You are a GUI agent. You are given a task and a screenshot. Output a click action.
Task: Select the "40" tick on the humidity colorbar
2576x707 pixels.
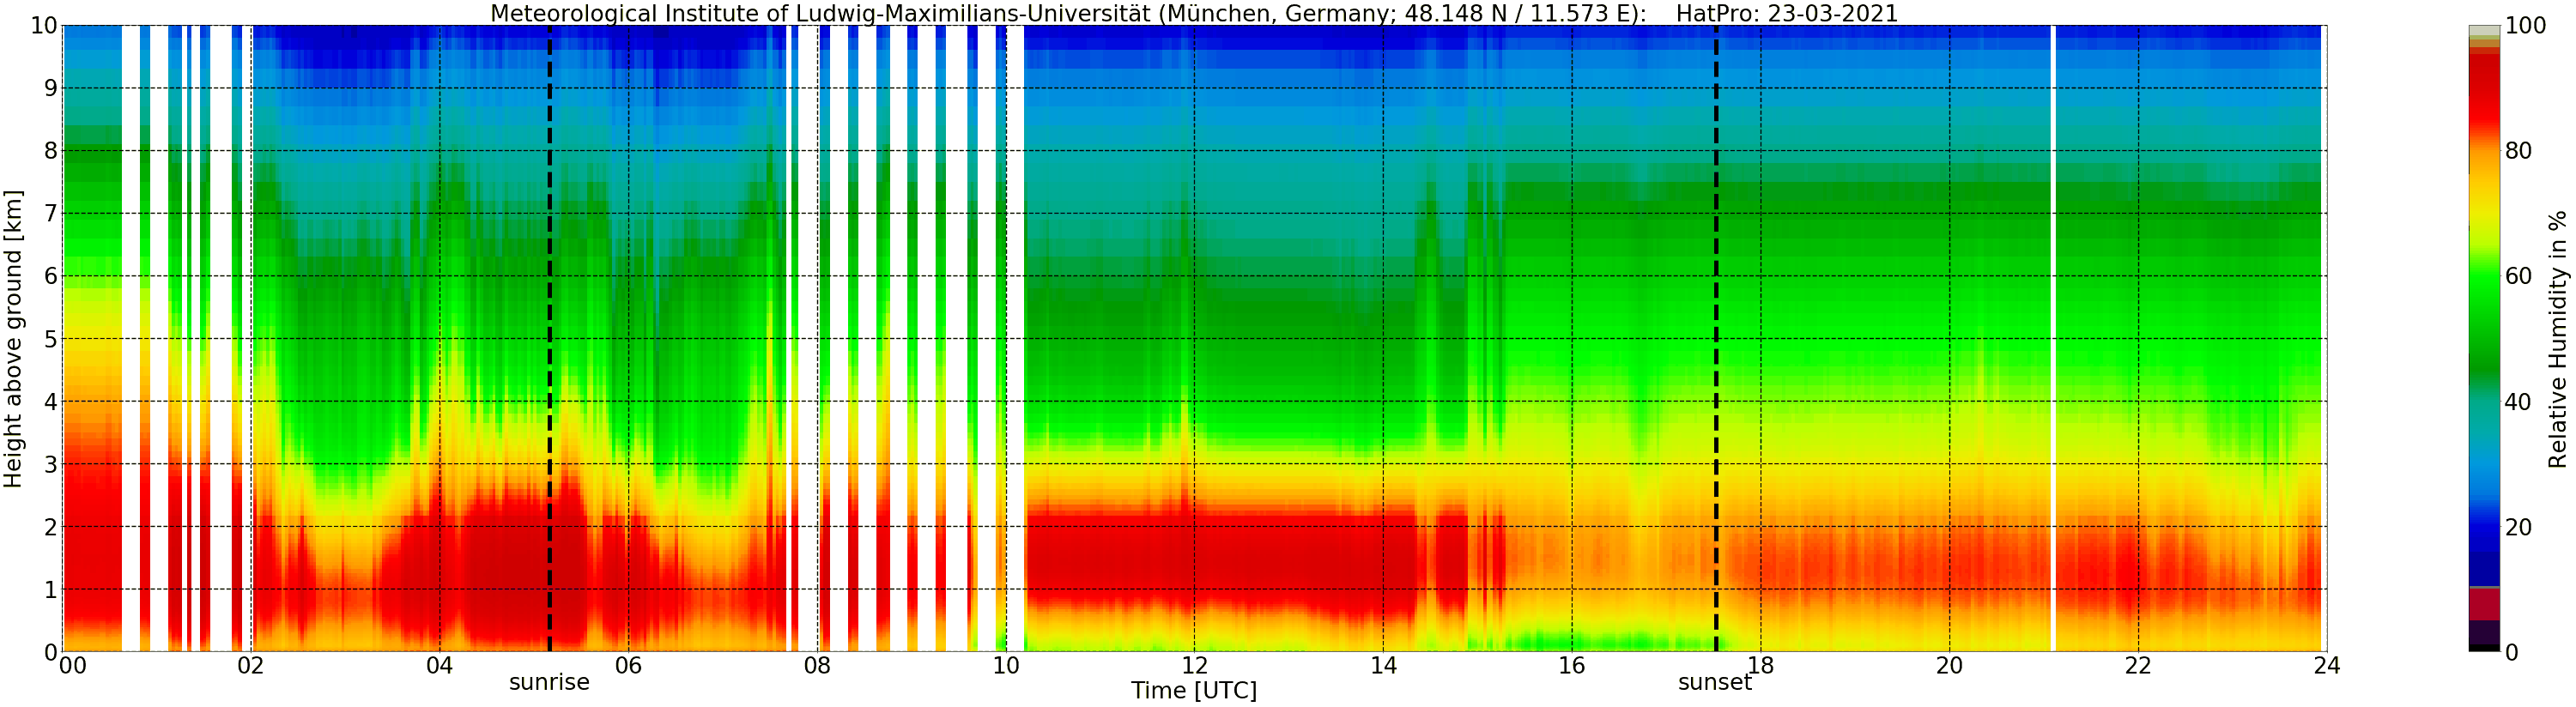(2518, 402)
